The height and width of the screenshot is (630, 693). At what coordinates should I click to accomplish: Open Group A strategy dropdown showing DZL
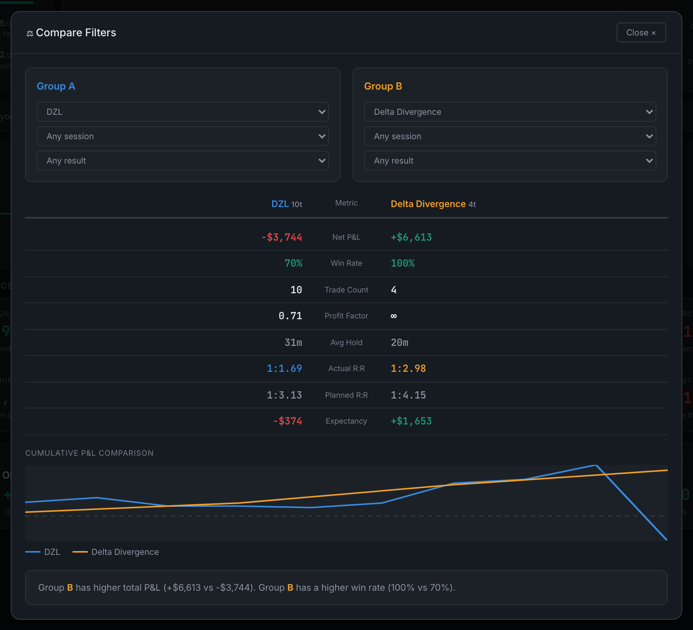coord(182,112)
